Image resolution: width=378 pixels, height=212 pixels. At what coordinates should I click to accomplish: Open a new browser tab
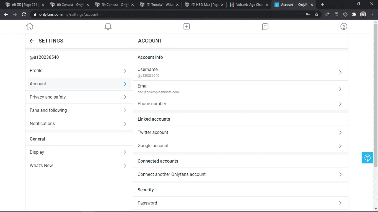[322, 5]
